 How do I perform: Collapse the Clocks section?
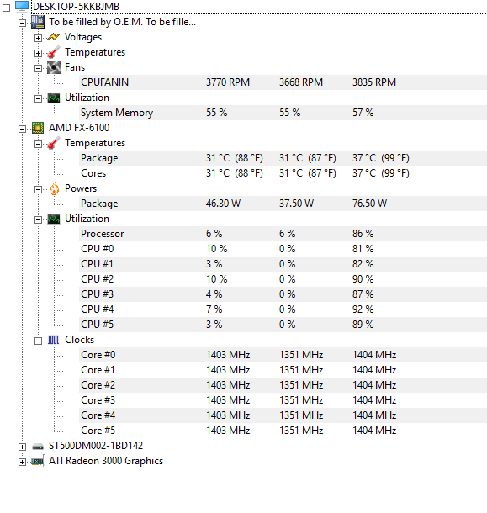coord(39,341)
